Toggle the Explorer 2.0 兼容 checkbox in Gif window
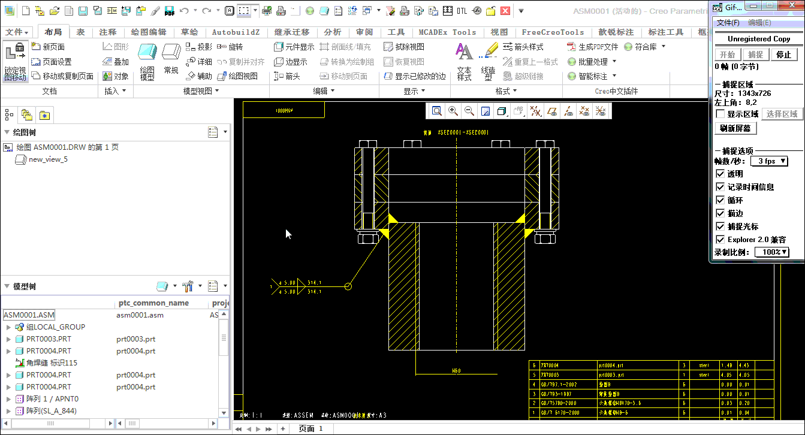805x435 pixels. pyautogui.click(x=720, y=240)
